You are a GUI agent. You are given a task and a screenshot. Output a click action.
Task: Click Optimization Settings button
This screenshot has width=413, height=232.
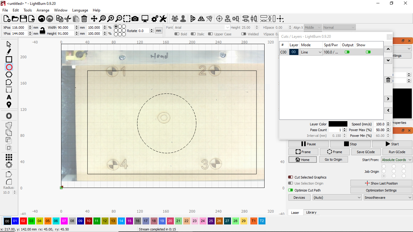click(381, 190)
